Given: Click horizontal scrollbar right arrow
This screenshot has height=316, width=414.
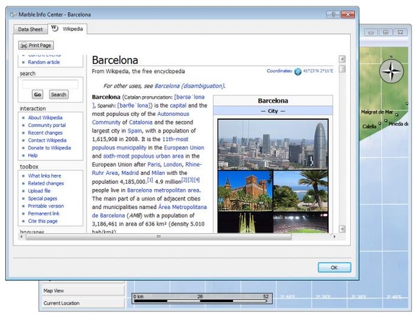Looking at the screenshot, I should 334,236.
